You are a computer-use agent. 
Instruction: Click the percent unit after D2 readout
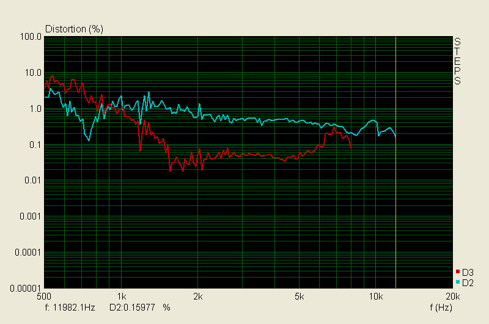[166, 307]
